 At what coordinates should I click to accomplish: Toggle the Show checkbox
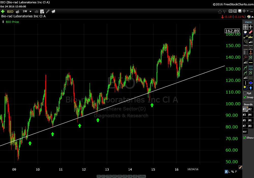pyautogui.click(x=245, y=138)
